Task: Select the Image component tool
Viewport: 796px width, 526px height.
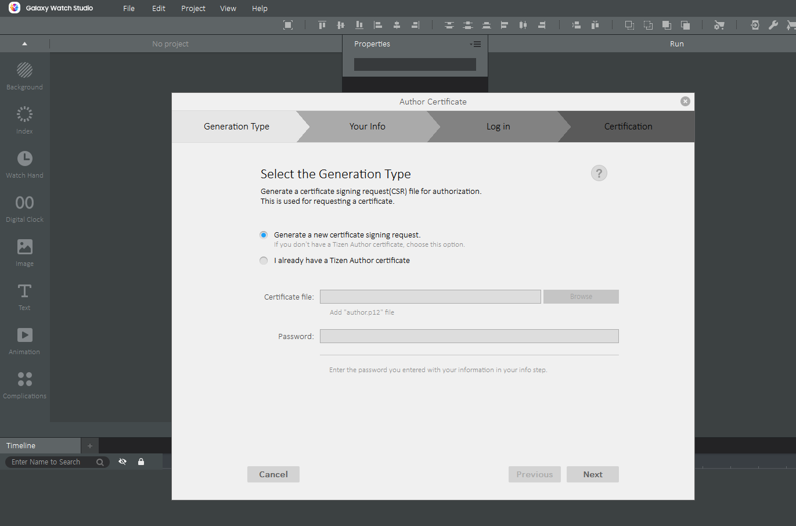Action: (24, 253)
